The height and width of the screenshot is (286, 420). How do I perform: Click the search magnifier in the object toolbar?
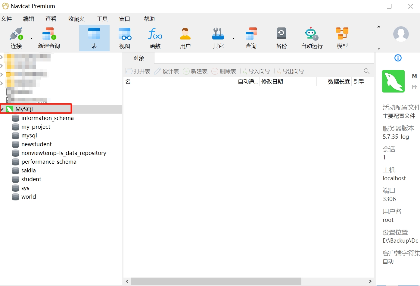click(x=366, y=71)
